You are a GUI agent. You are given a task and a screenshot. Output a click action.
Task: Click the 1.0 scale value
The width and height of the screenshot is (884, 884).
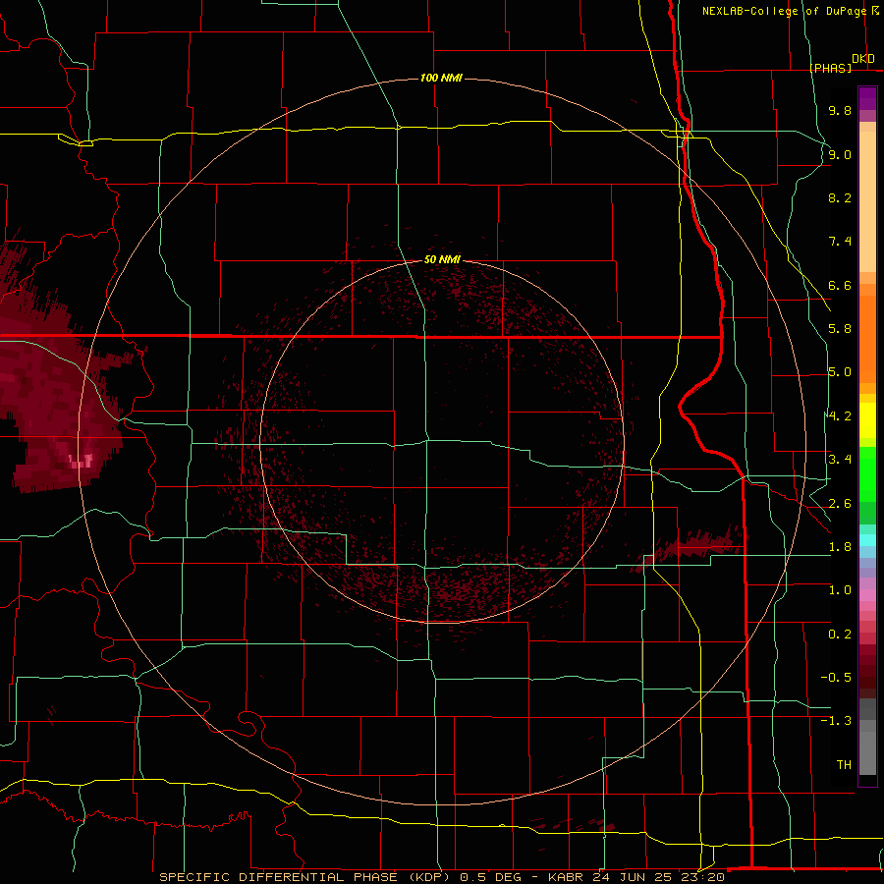[x=840, y=590]
